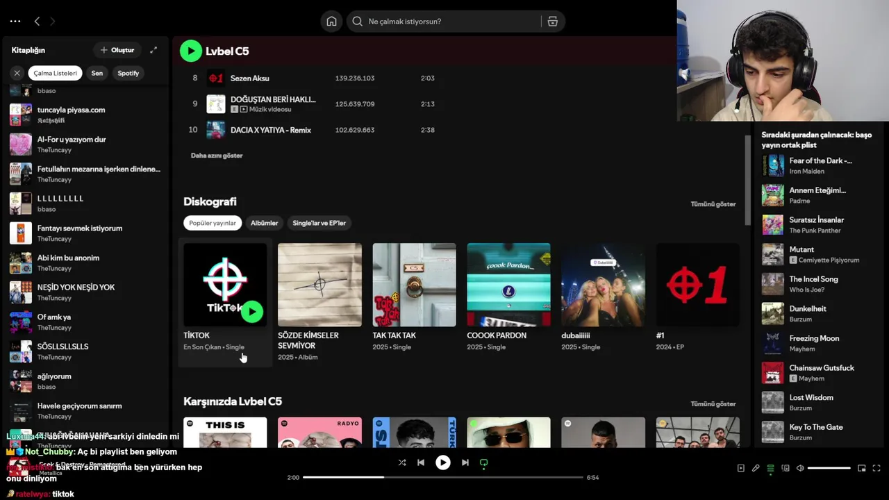Select the Single'lar ve EP'ler tab
The width and height of the screenshot is (889, 500).
pos(319,223)
